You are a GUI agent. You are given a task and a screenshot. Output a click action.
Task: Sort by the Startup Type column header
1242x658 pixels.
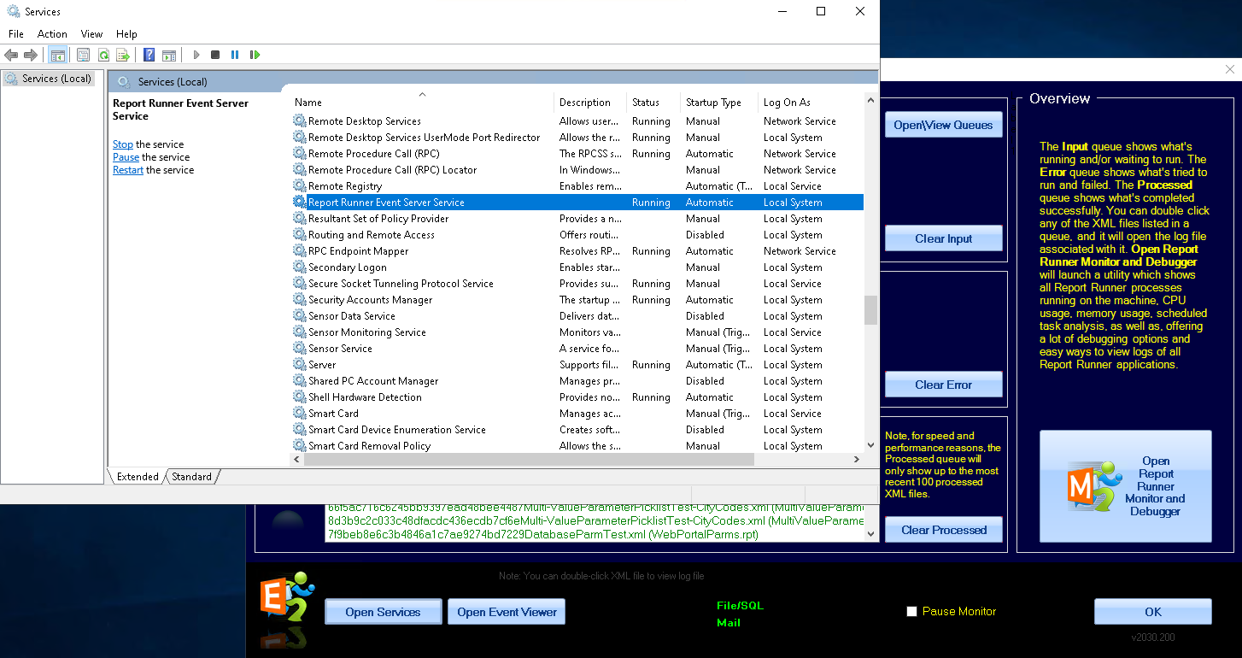coord(719,103)
